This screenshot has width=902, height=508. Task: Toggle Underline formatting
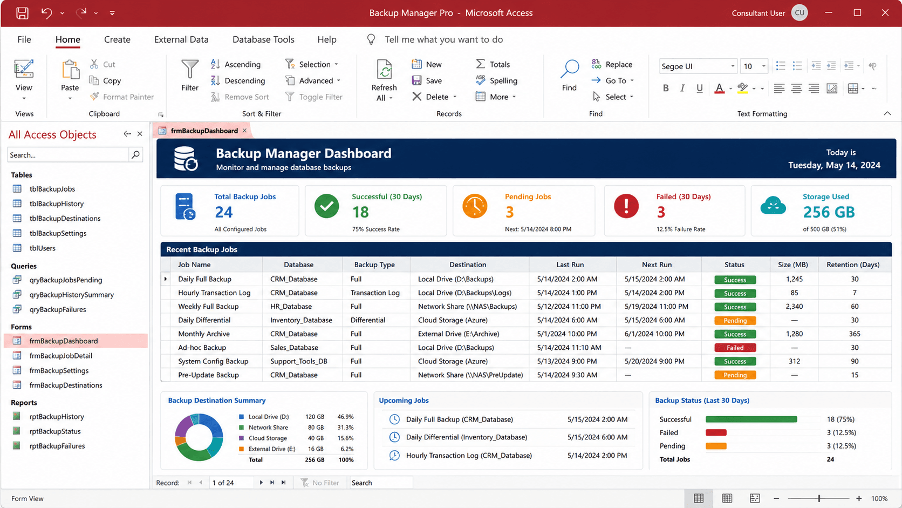point(700,88)
